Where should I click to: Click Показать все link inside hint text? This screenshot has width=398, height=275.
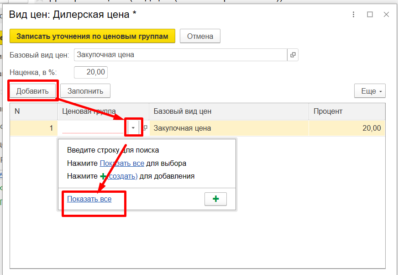[122, 163]
